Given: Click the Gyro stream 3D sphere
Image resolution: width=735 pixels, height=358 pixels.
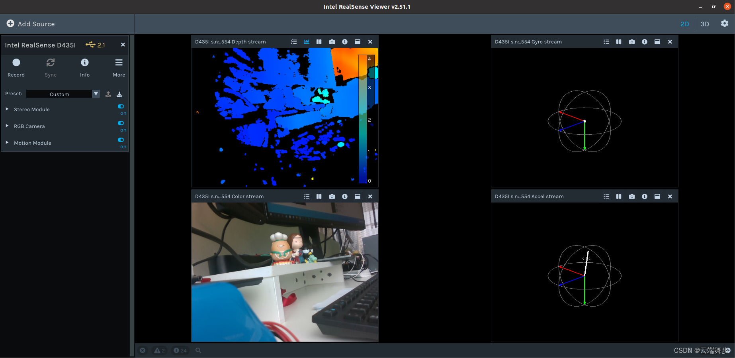Looking at the screenshot, I should [x=584, y=121].
